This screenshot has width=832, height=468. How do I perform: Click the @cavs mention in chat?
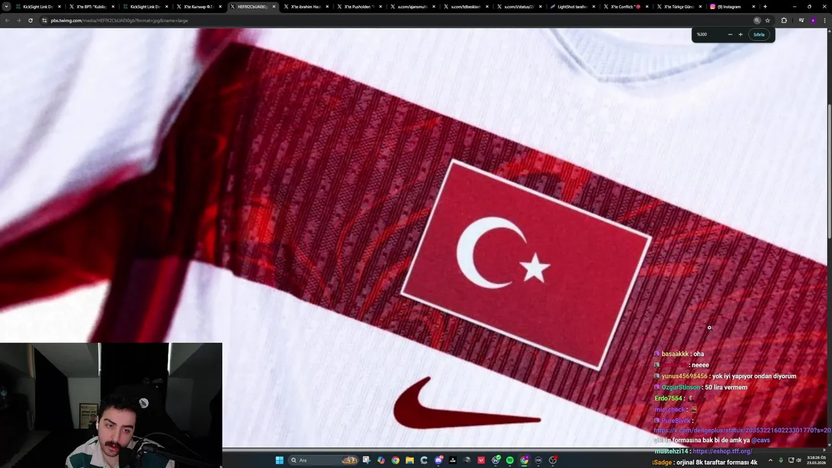pos(760,440)
